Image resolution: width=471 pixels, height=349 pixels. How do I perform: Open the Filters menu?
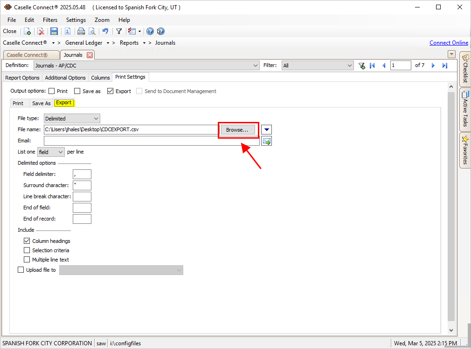50,20
